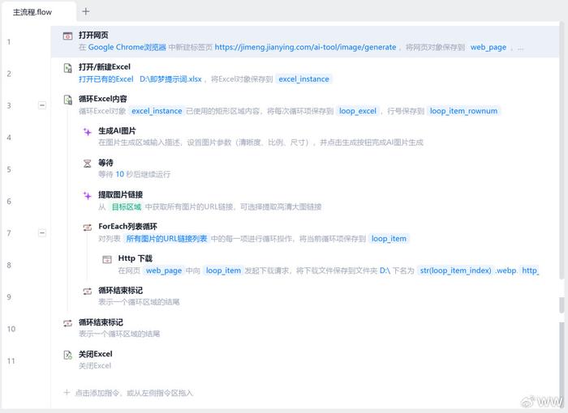Select excel_instance variable in step 3
568x413 pixels.
coord(157,111)
